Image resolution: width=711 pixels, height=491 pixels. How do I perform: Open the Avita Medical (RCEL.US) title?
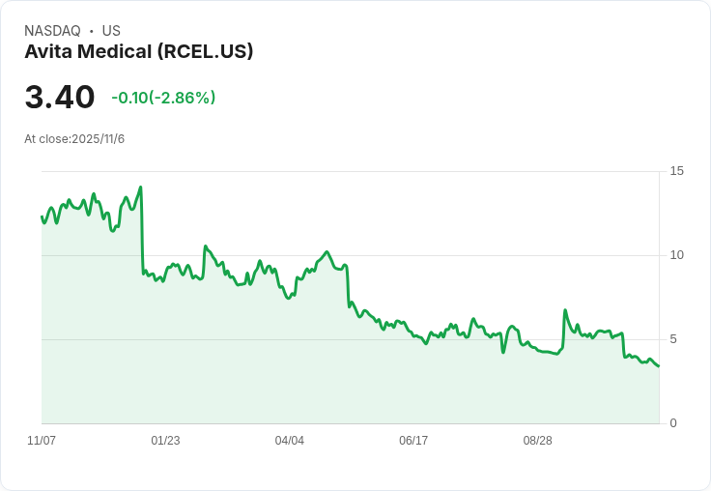pos(138,52)
